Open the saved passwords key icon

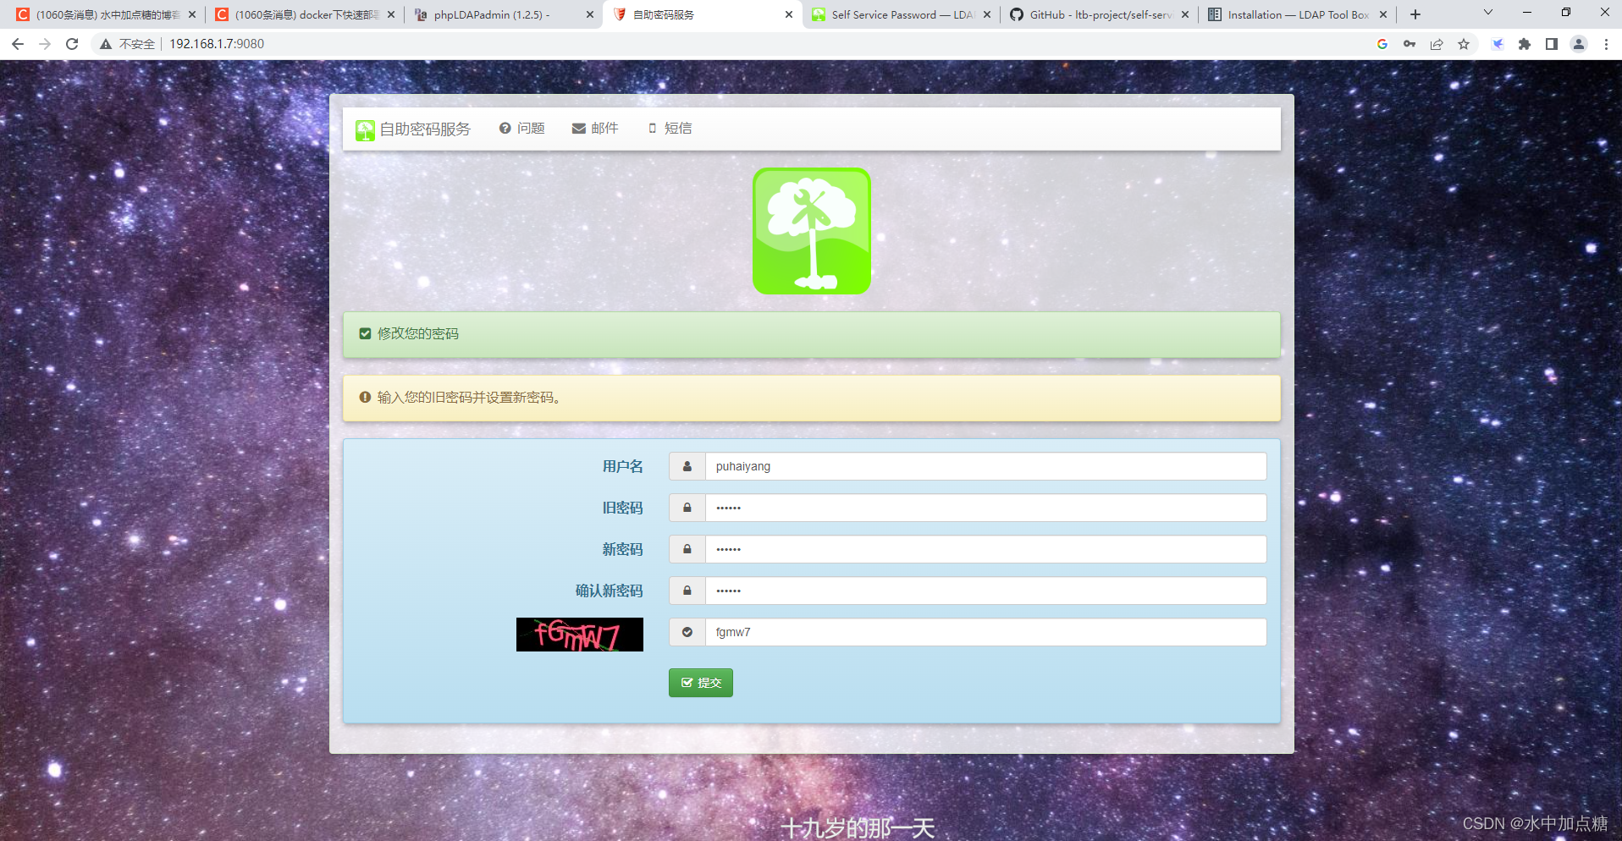pyautogui.click(x=1410, y=44)
